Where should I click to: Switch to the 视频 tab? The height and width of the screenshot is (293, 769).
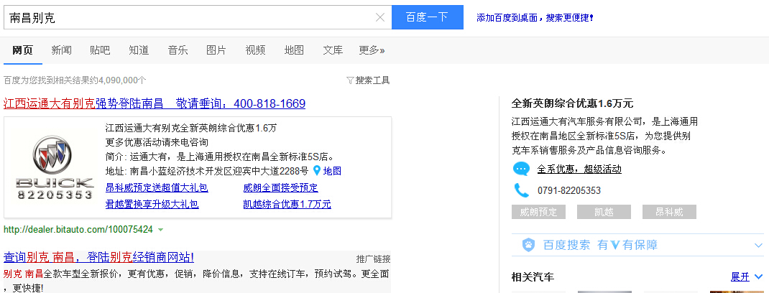pos(256,50)
